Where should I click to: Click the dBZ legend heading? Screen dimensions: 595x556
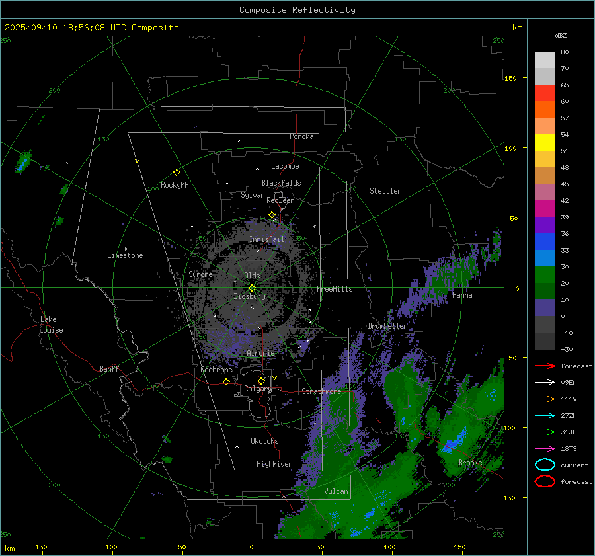[x=561, y=35]
